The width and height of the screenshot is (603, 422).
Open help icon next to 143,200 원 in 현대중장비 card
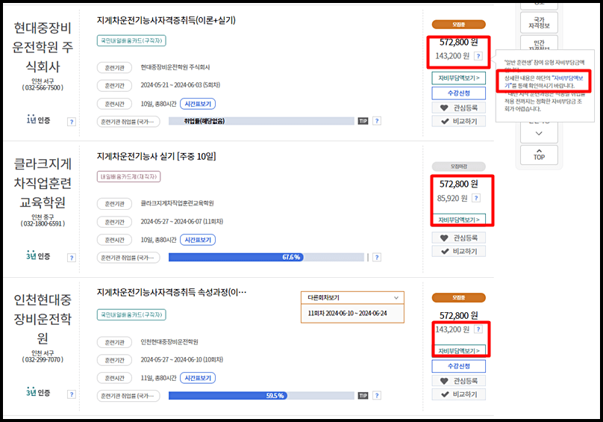click(x=478, y=56)
